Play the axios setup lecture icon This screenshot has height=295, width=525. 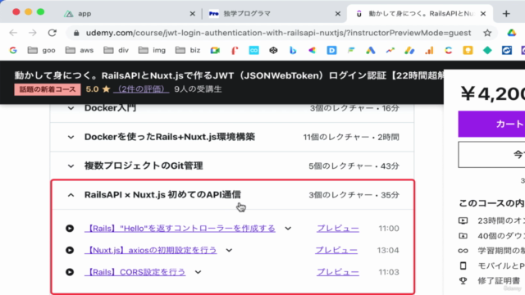coord(70,250)
